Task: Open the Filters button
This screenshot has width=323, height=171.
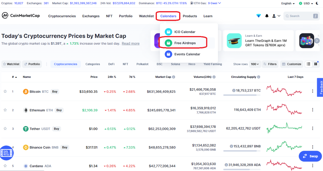Action: pos(270,64)
